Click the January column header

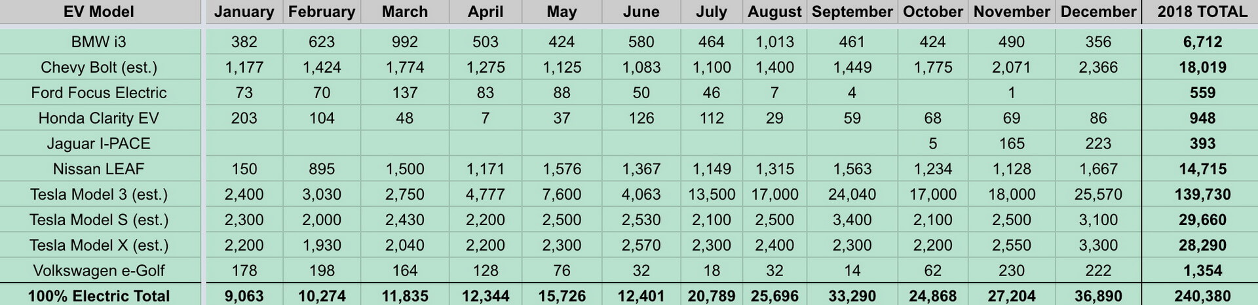(244, 12)
